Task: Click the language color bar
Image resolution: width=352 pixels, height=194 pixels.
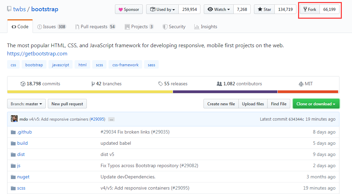Action: (x=173, y=92)
